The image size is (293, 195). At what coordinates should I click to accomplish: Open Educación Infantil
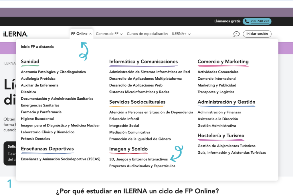tap(124, 119)
